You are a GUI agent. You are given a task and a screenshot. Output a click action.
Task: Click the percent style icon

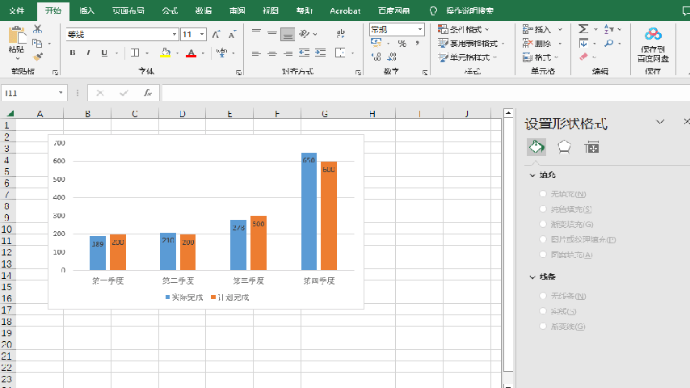[402, 44]
